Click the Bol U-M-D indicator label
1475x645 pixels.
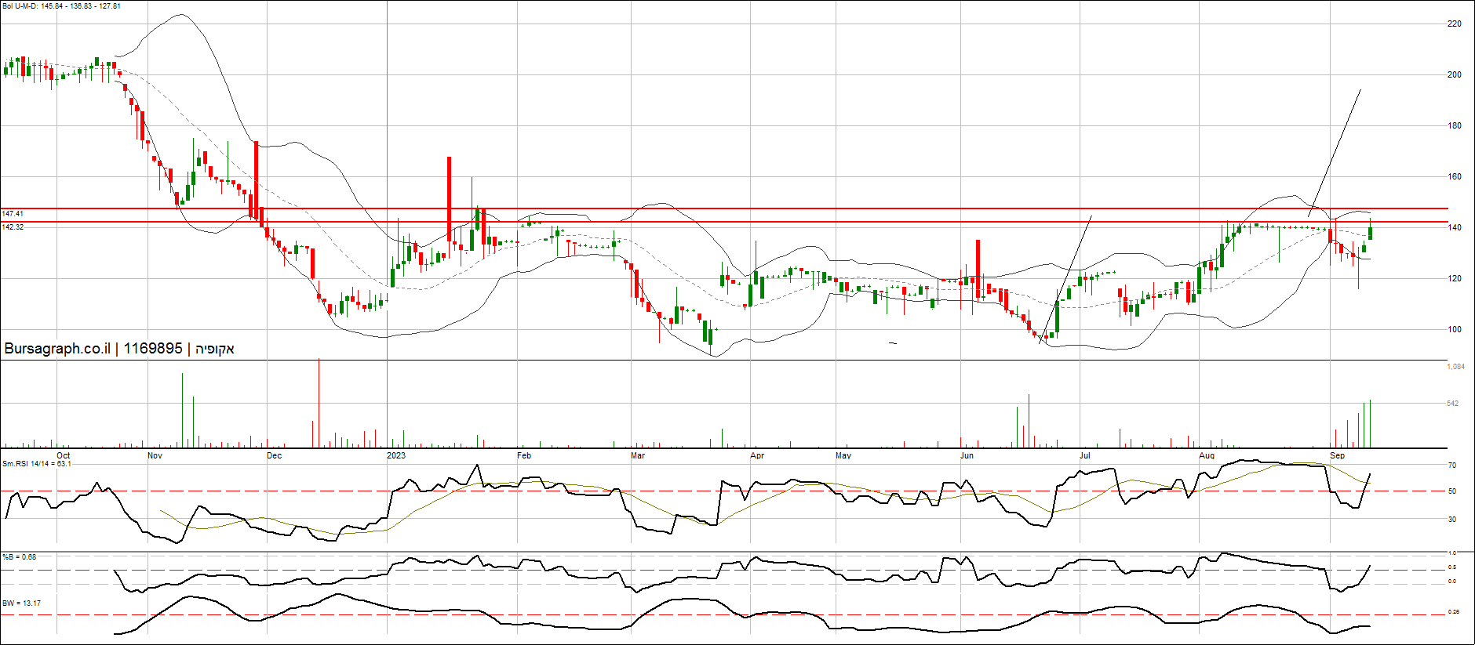pos(61,6)
